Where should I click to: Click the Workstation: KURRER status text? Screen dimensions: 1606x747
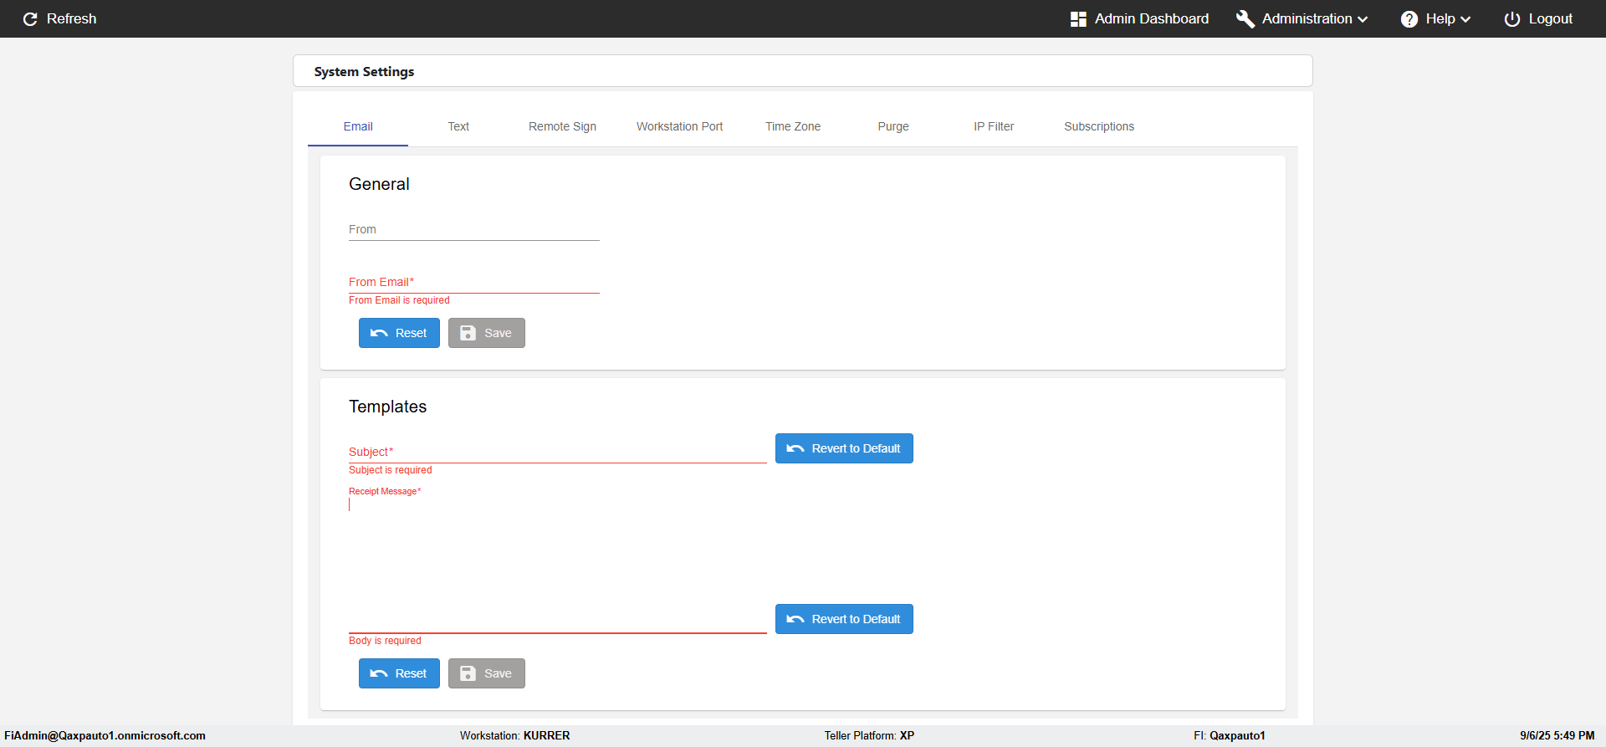pos(514,736)
